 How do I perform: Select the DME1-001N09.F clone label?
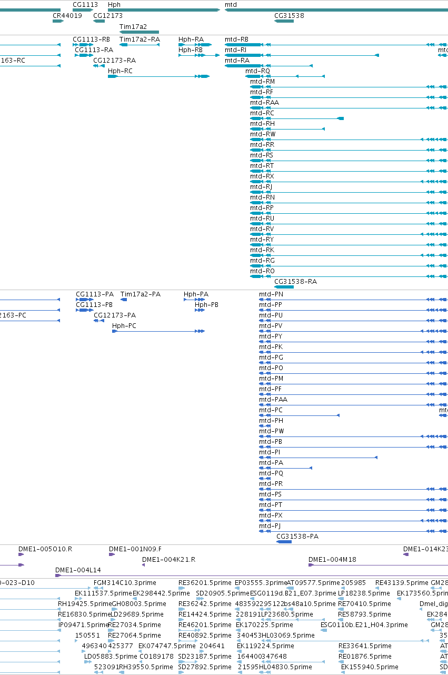pyautogui.click(x=135, y=549)
